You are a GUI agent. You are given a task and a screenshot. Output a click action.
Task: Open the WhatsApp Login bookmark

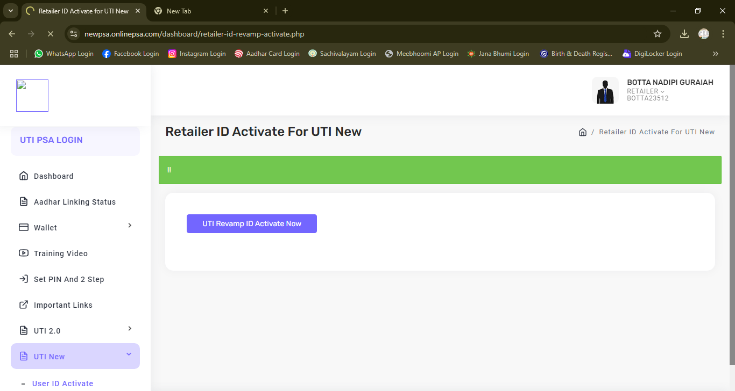pos(64,54)
